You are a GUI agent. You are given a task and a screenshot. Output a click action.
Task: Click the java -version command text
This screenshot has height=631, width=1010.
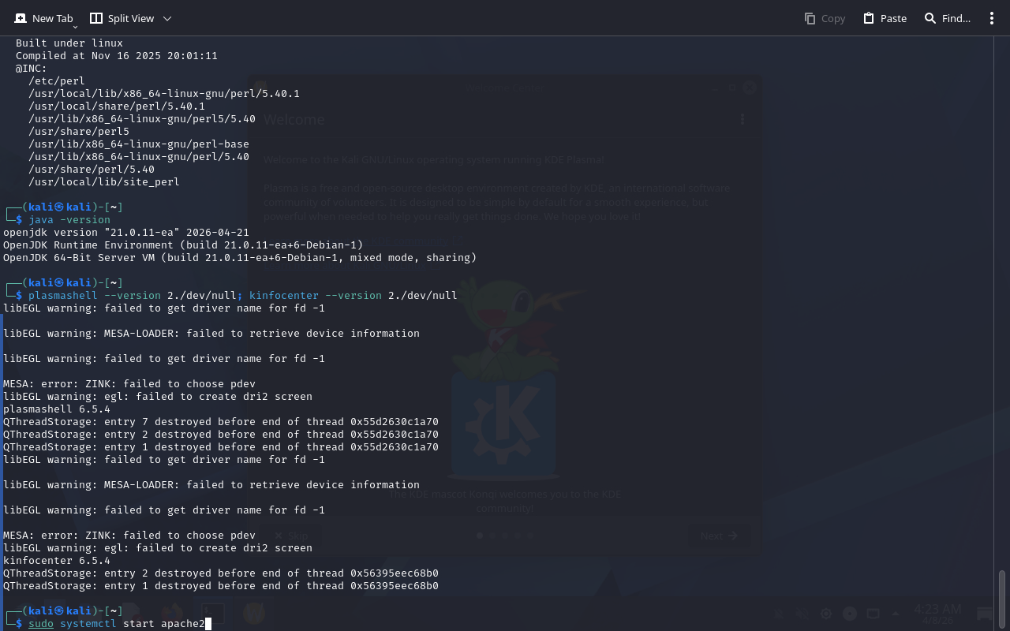click(69, 220)
